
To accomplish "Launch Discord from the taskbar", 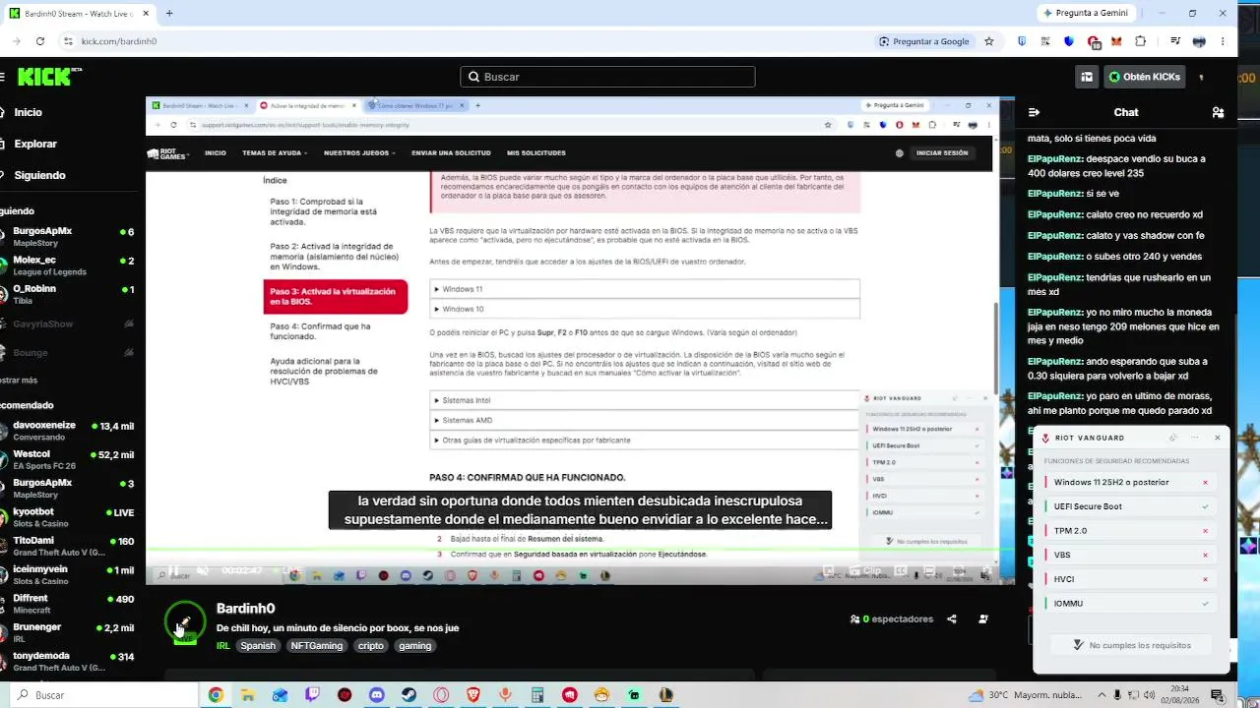I will pyautogui.click(x=377, y=695).
